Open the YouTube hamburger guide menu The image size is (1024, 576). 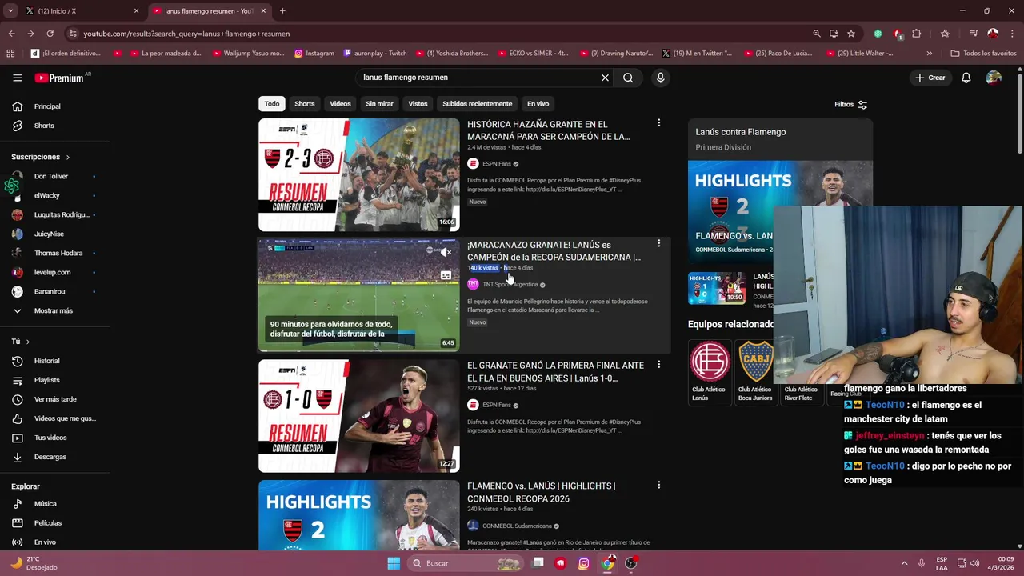tap(17, 78)
